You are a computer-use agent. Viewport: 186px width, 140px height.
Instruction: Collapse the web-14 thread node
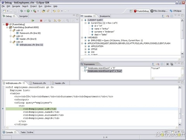point(11,42)
